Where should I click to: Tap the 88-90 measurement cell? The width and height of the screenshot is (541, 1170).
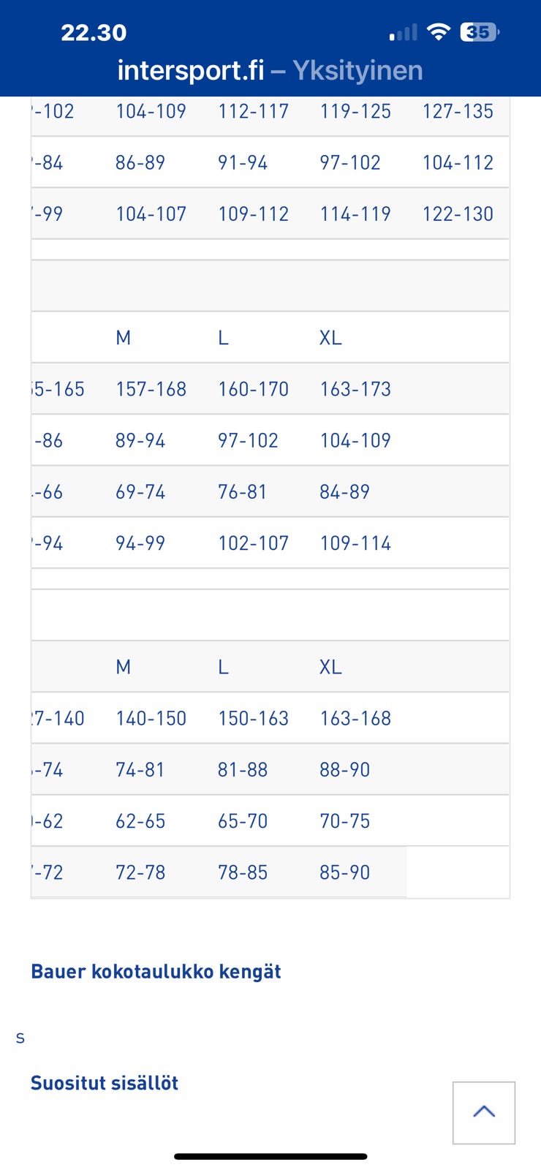[x=344, y=769]
